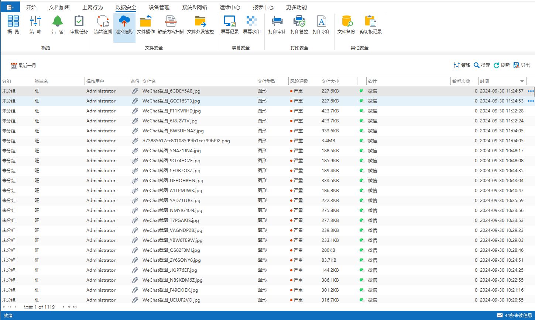Click the 刷新 refresh button
The width and height of the screenshot is (535, 320).
(501, 65)
